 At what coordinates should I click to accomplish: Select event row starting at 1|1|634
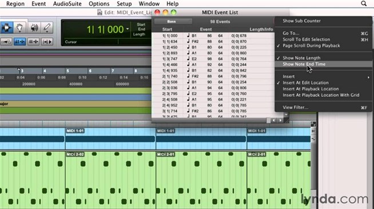tap(213, 41)
